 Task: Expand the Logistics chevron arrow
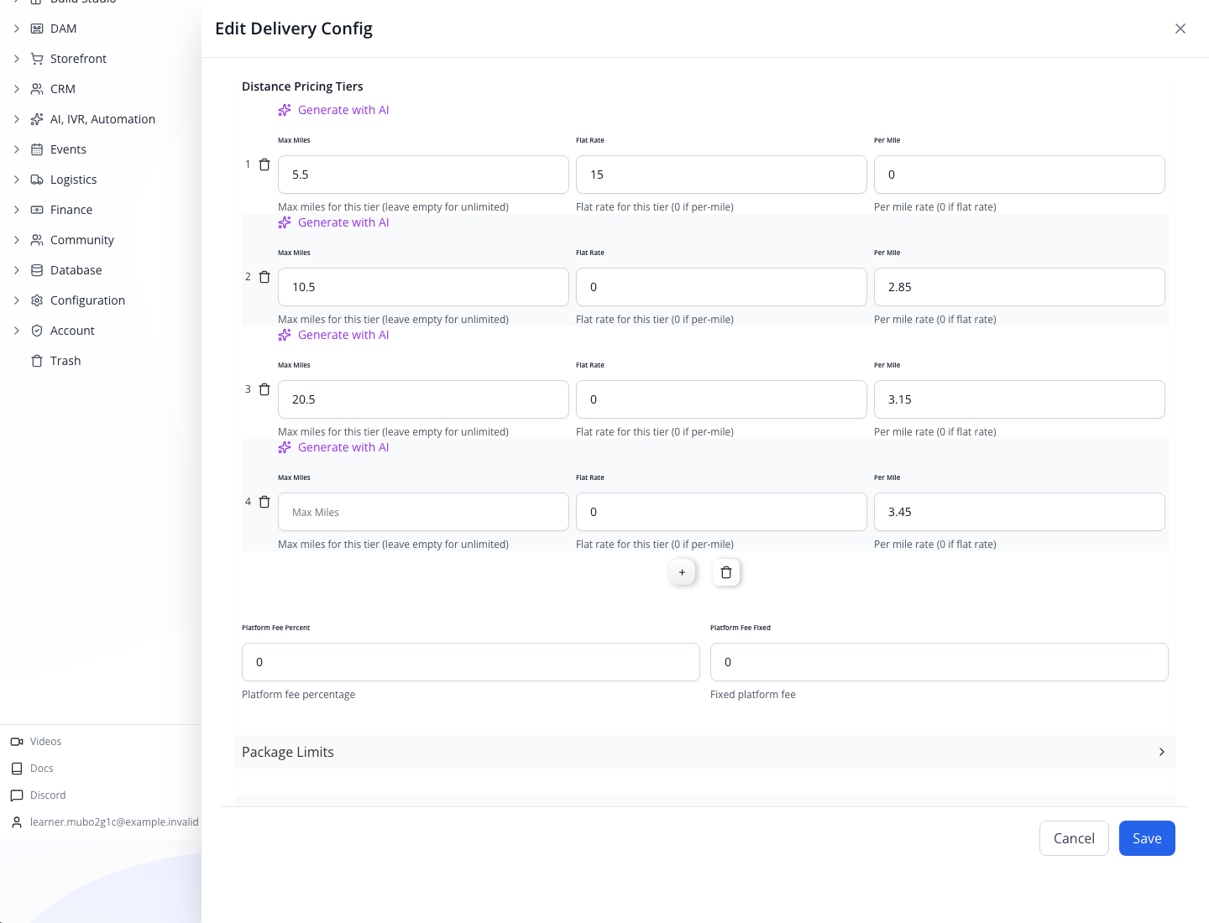coord(17,180)
